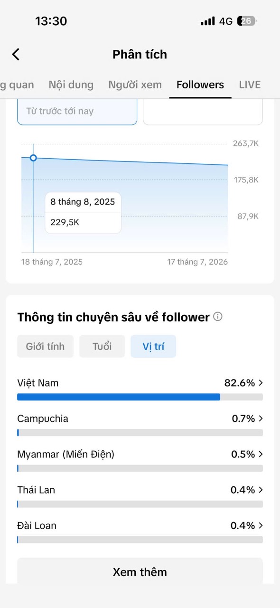Open the Người xem tab

click(x=135, y=85)
